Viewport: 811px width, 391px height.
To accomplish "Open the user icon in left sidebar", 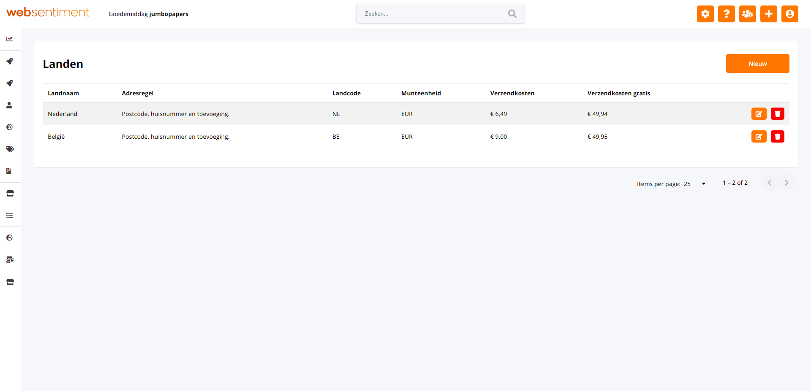I will [10, 105].
